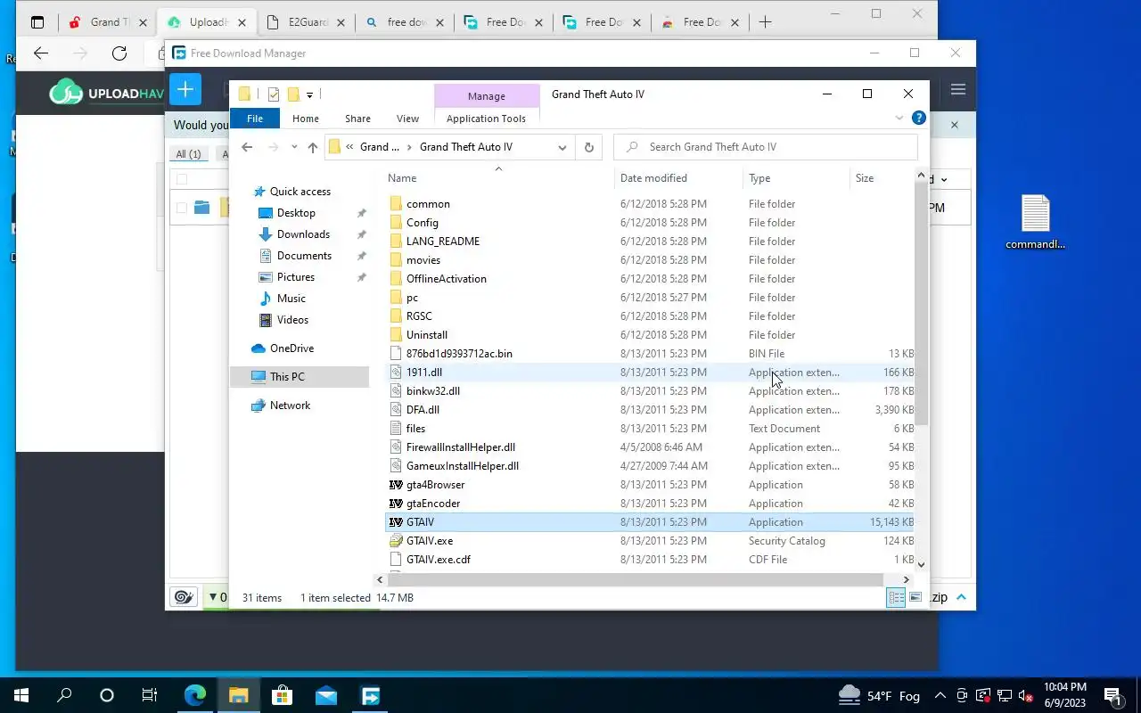The image size is (1141, 713).
Task: Switch to large thumbnails view icon
Action: (x=915, y=598)
